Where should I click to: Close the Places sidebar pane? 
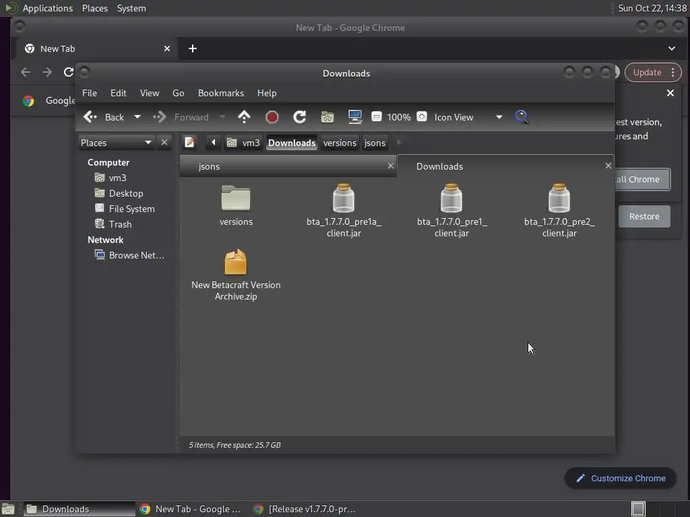click(164, 143)
